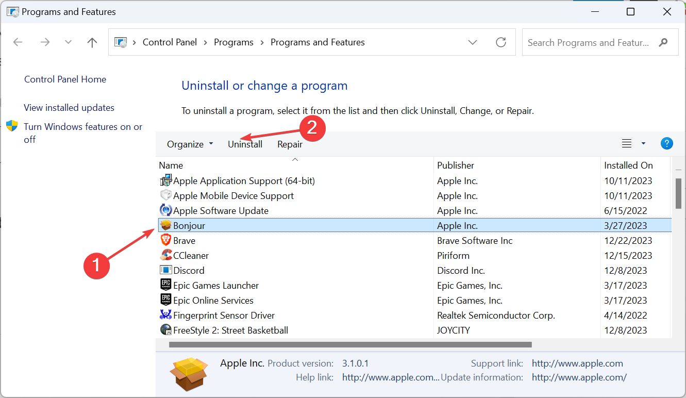This screenshot has height=398, width=686.
Task: Click the Apple Mobile Device Support icon
Action: tap(165, 195)
